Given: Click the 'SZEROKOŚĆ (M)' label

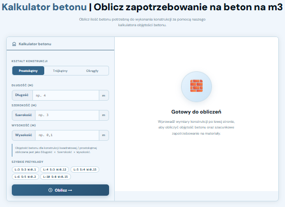Looking at the screenshot, I should (24, 105).
